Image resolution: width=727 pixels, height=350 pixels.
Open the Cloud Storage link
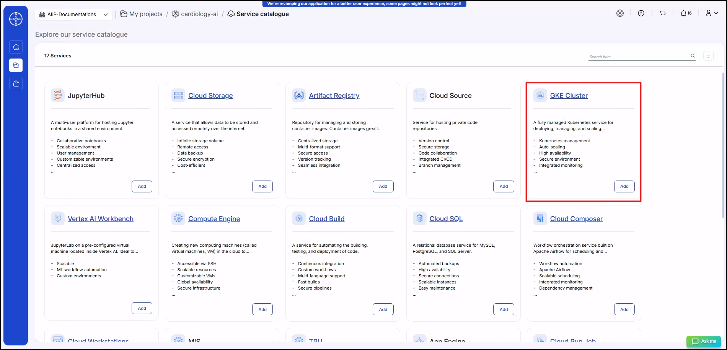click(x=210, y=96)
